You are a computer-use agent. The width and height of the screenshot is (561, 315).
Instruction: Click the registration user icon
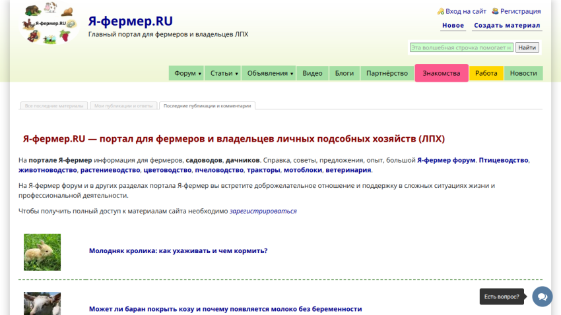click(x=495, y=11)
